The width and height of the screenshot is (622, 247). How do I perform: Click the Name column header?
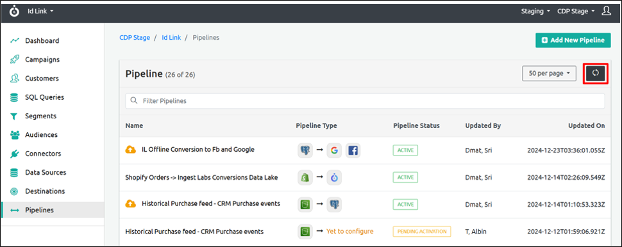coord(134,126)
